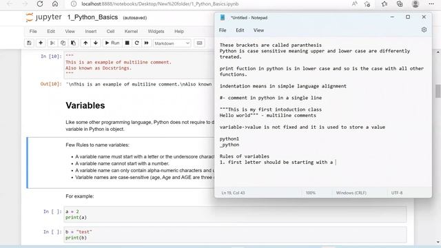This screenshot has height=248, width=441.
Task: Click 'UTF-8' encoding in Notepad status bar
Action: [397, 193]
